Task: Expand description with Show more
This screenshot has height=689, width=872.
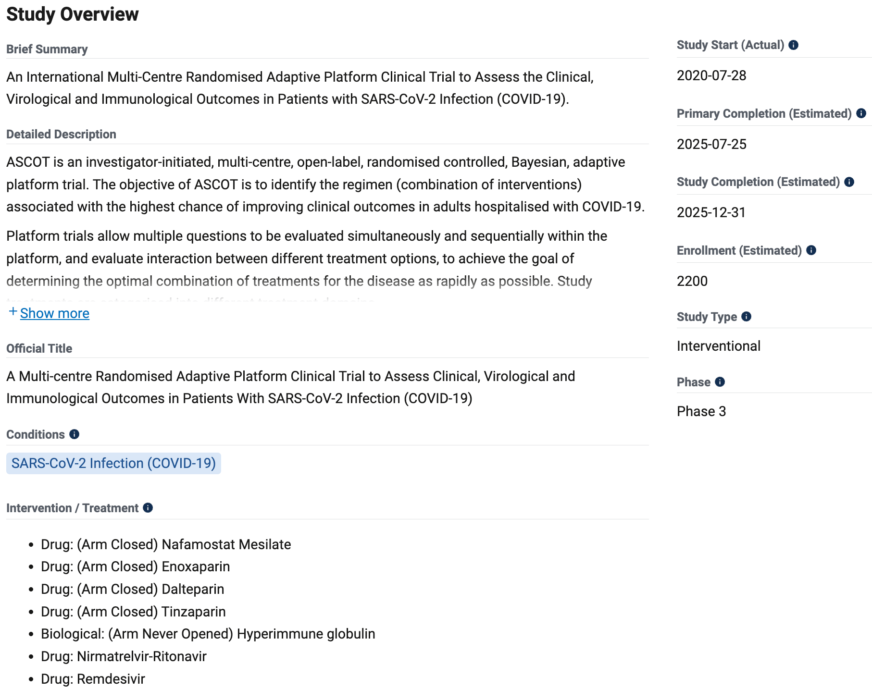Action: (x=55, y=313)
